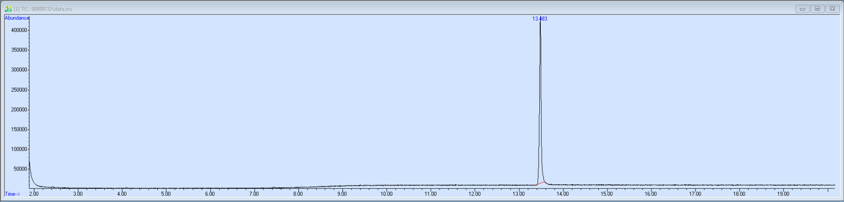Click the 9.00 time axis label
Screen dimensions: 844x202
[x=342, y=194]
